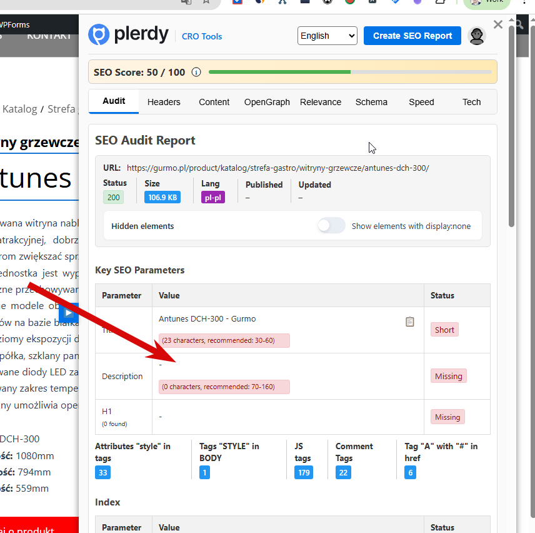This screenshot has height=533, width=535.
Task: Select the Relevance tab
Action: click(321, 102)
